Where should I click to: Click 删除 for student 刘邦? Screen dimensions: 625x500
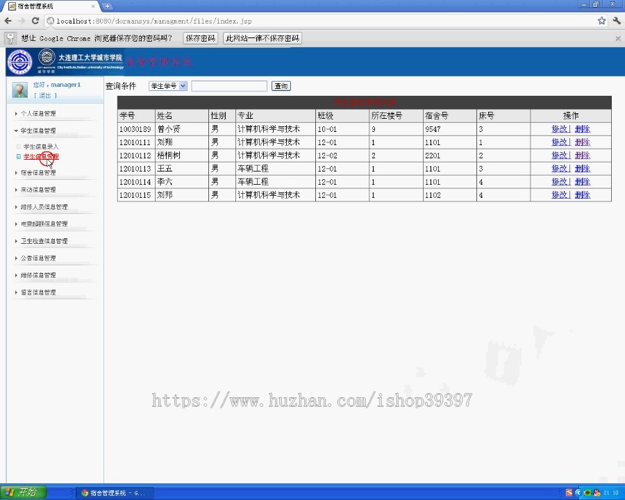(583, 195)
